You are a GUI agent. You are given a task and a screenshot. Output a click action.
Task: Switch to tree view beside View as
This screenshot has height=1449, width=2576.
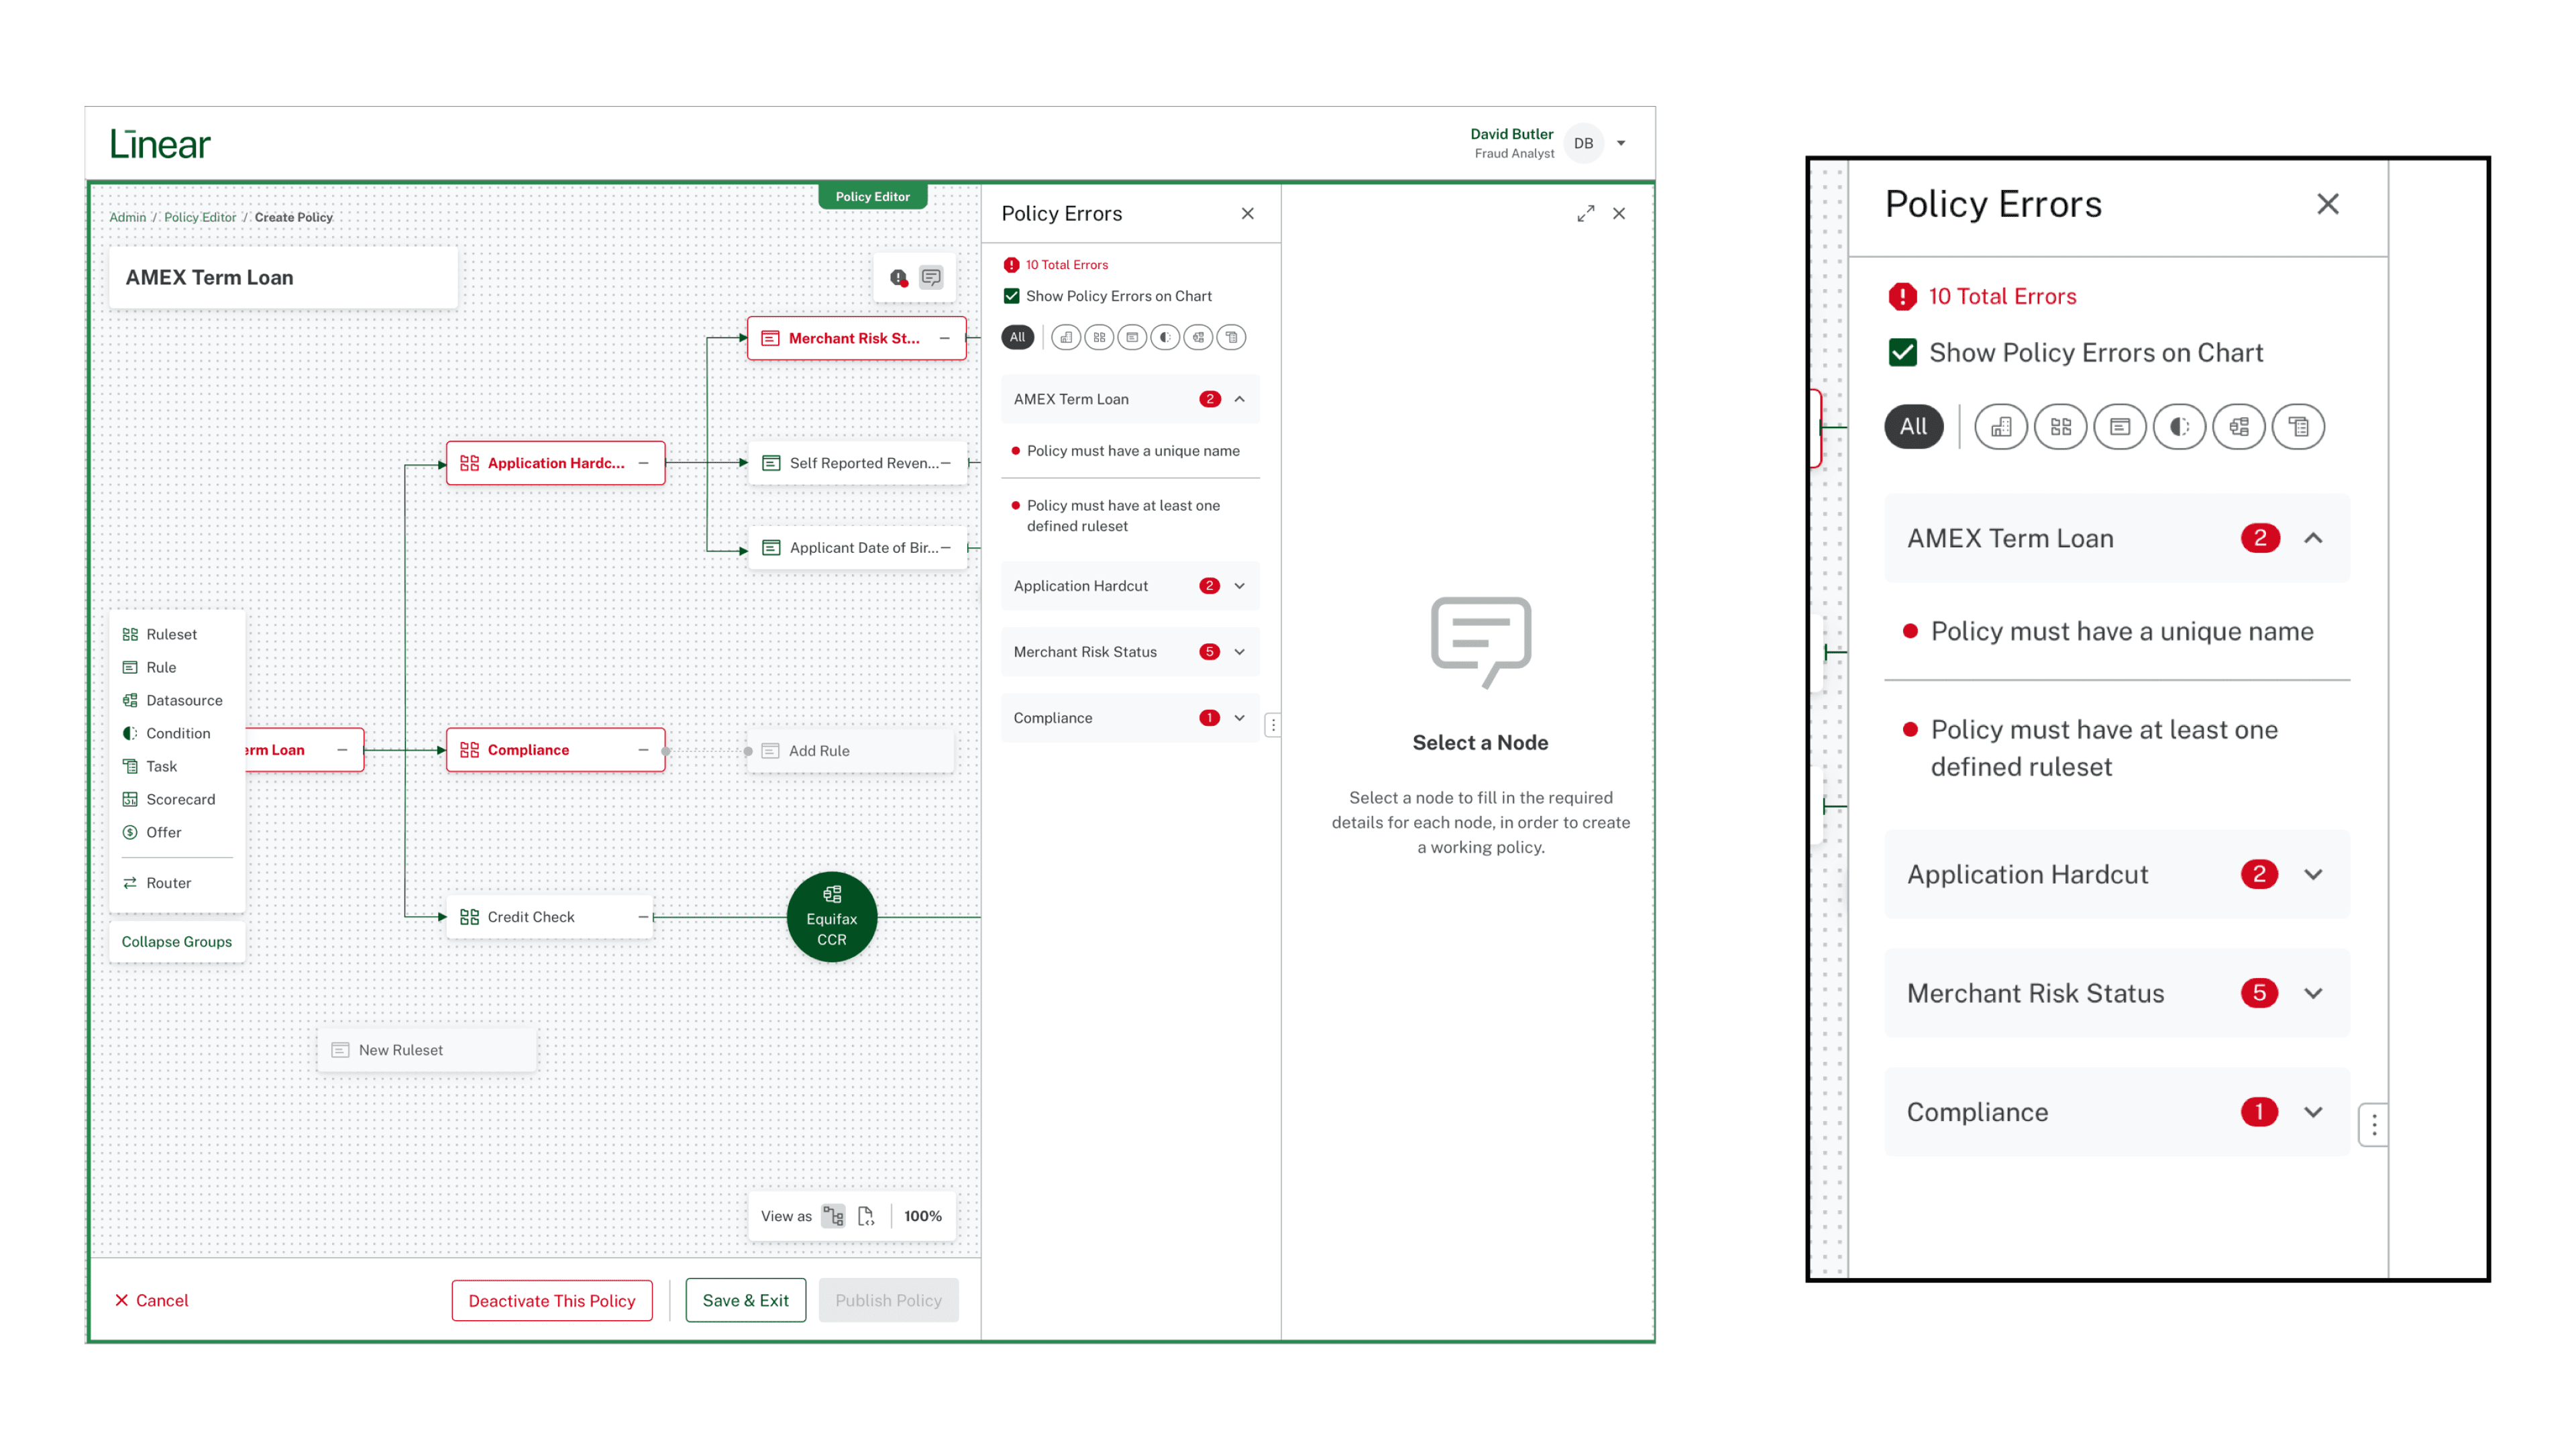tap(833, 1216)
